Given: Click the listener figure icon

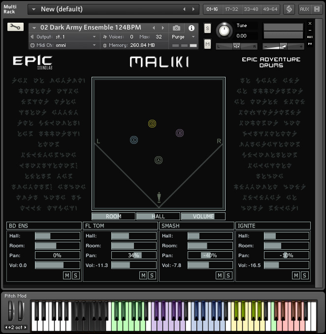Looking at the screenshot, I should click(x=159, y=198).
